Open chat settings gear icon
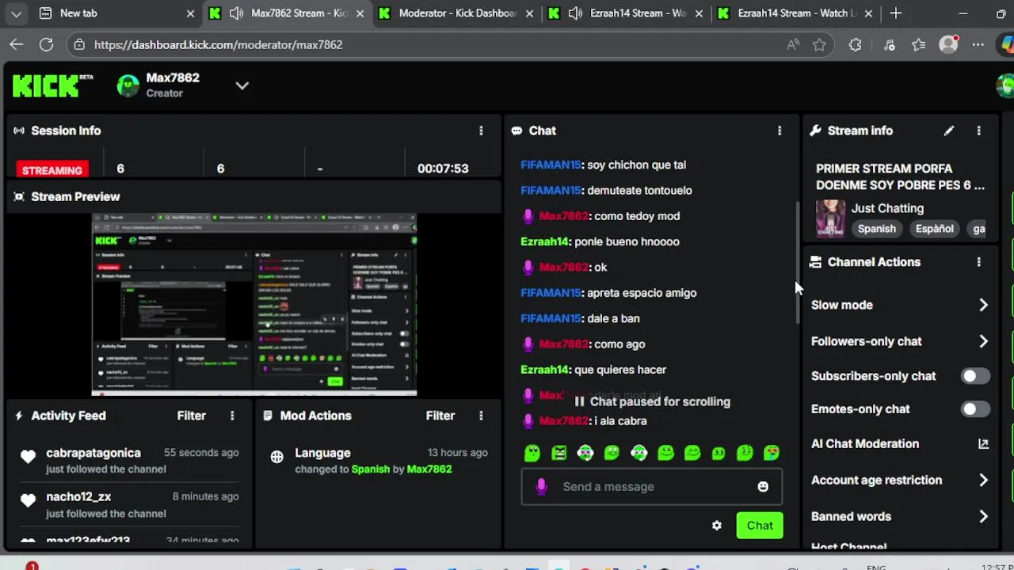 [x=717, y=526]
